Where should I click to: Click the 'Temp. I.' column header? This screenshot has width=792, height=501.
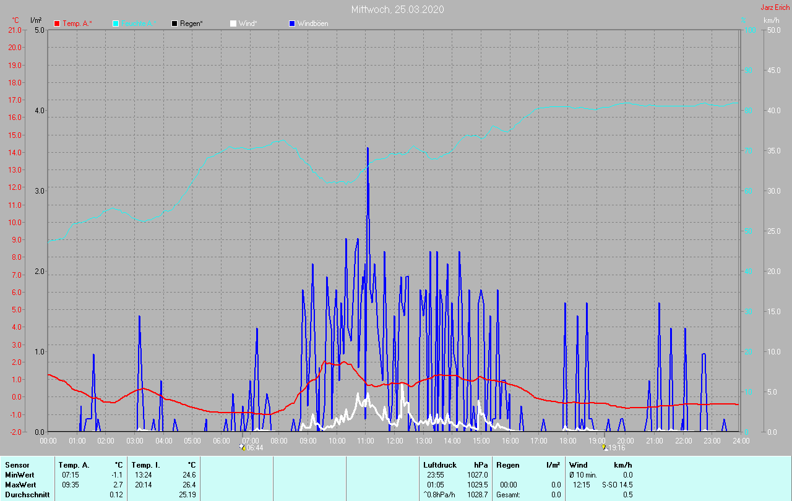click(145, 465)
